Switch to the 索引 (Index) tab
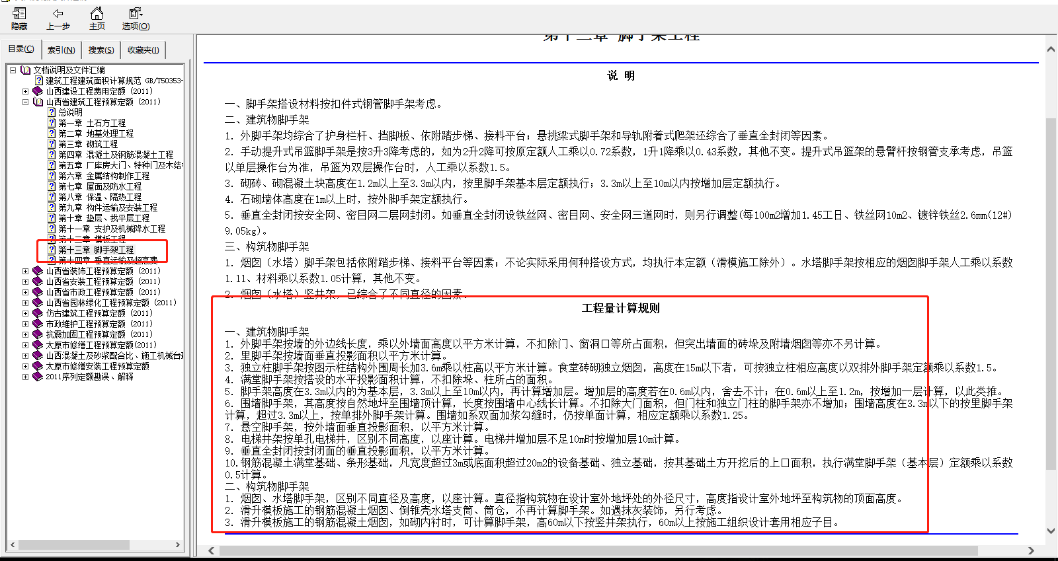The height and width of the screenshot is (561, 1058). (x=61, y=50)
